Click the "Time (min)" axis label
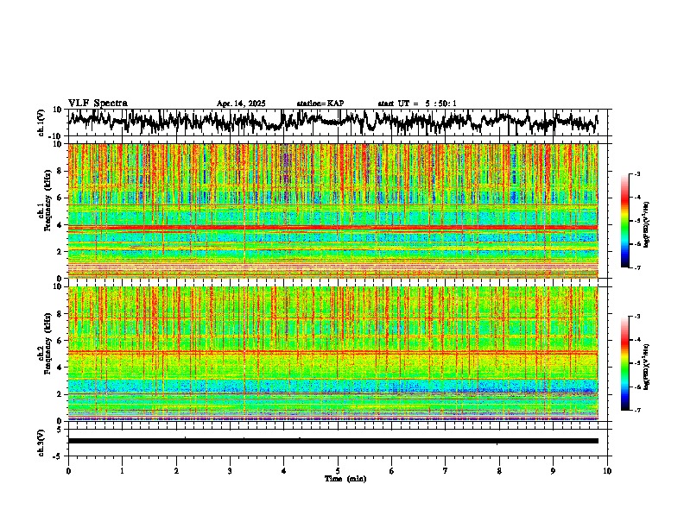The image size is (684, 528). click(345, 479)
